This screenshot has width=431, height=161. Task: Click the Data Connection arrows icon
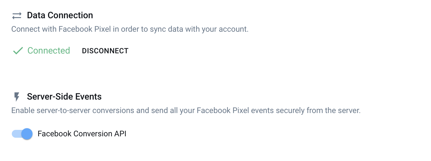pos(17,16)
